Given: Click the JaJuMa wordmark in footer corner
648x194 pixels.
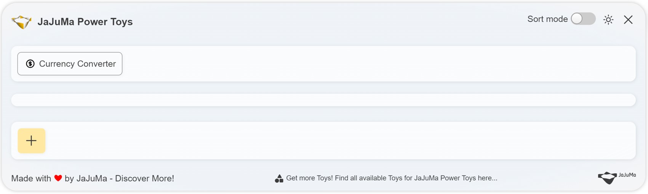Looking at the screenshot, I should tap(627, 175).
